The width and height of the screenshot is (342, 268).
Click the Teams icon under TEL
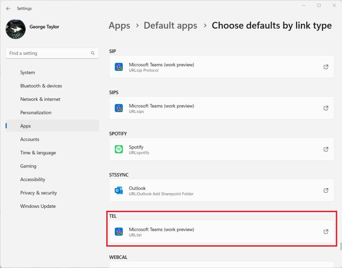click(119, 232)
